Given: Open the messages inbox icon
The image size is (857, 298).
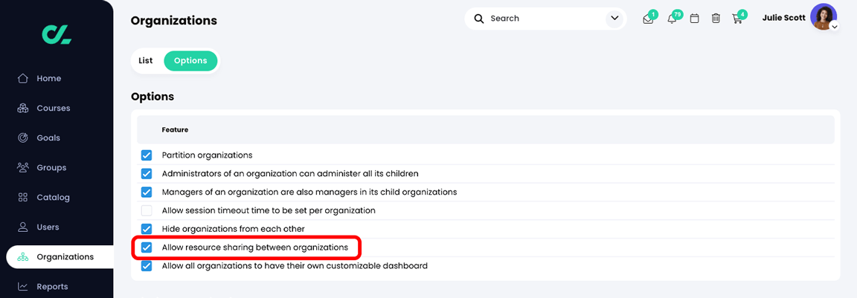Looking at the screenshot, I should [648, 19].
